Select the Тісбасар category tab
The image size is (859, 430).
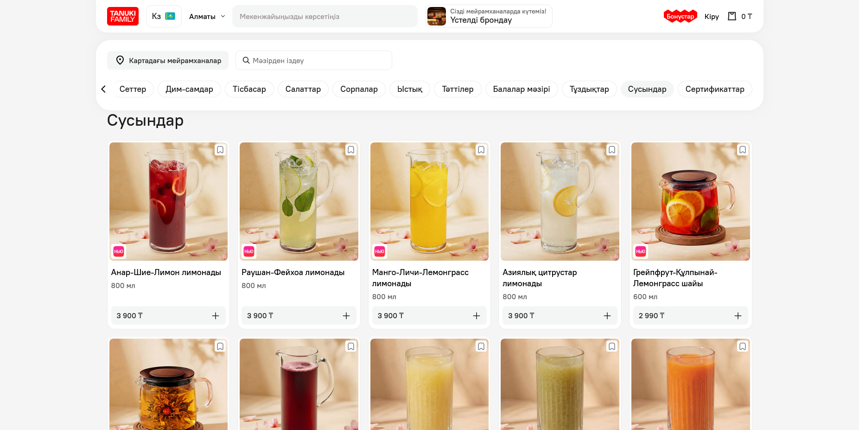[x=249, y=89]
